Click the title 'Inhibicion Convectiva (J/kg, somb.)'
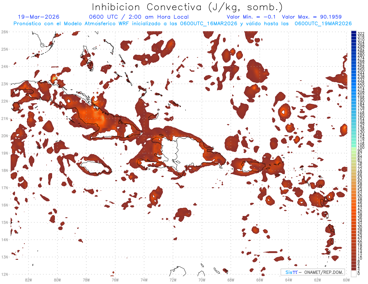 click(x=187, y=7)
